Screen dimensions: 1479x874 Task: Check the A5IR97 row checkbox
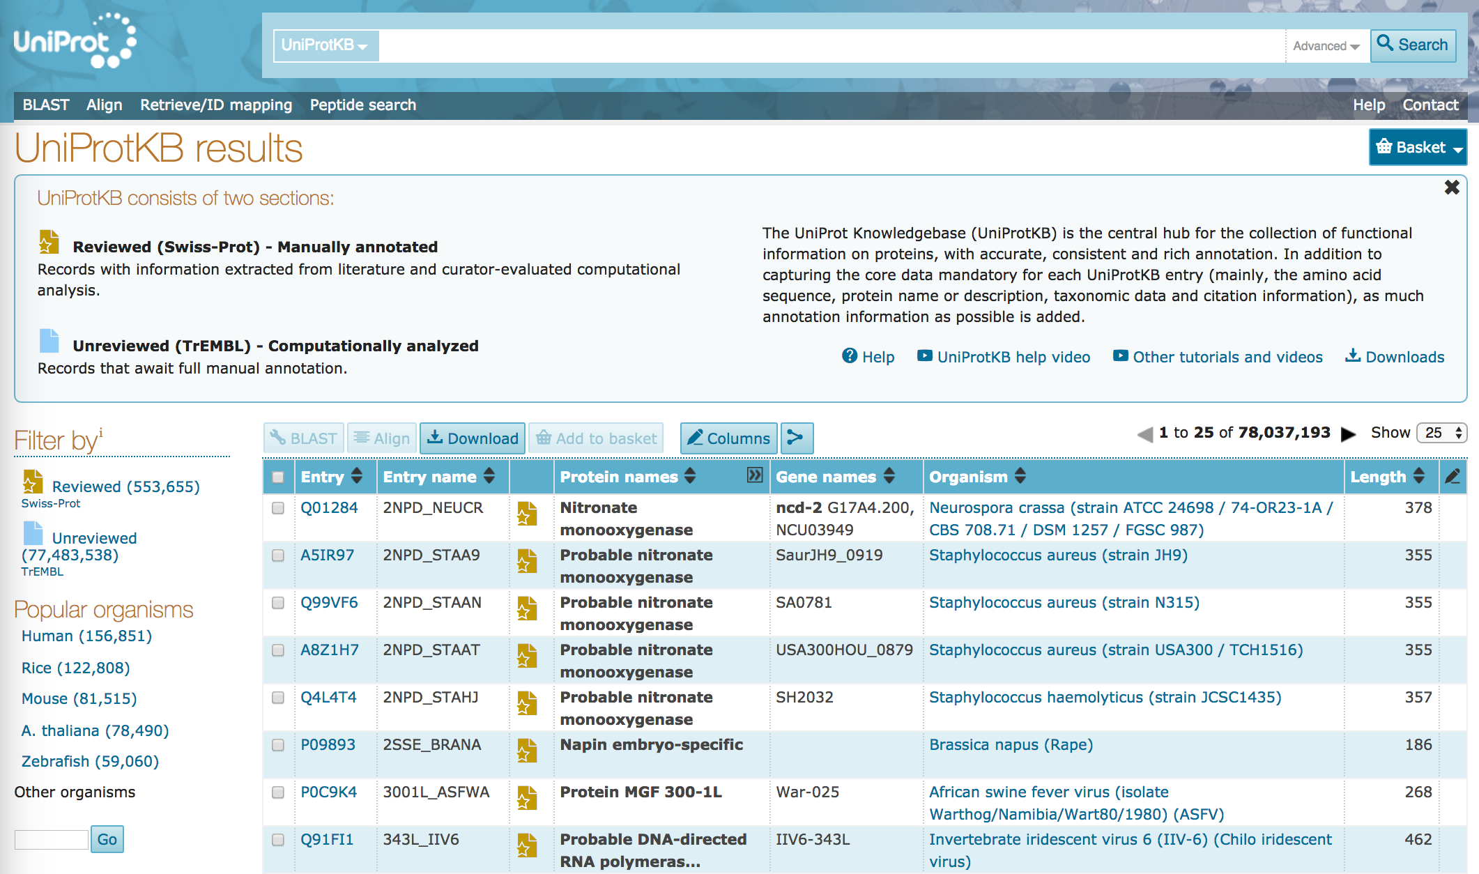[x=278, y=555]
